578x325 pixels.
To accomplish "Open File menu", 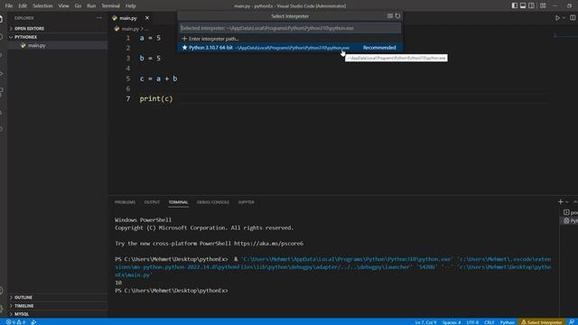I will [x=9, y=6].
